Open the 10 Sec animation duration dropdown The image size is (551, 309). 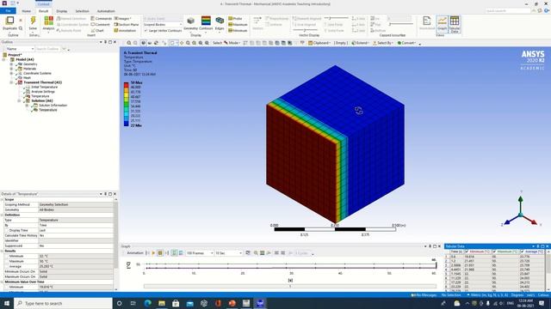229,253
